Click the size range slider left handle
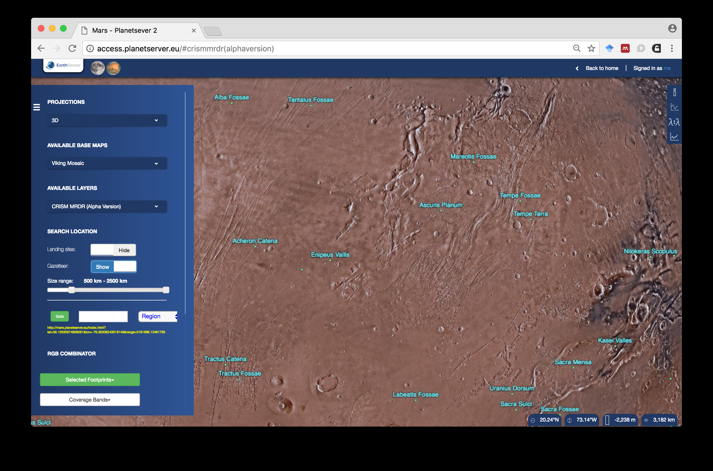This screenshot has height=471, width=713. pos(71,290)
